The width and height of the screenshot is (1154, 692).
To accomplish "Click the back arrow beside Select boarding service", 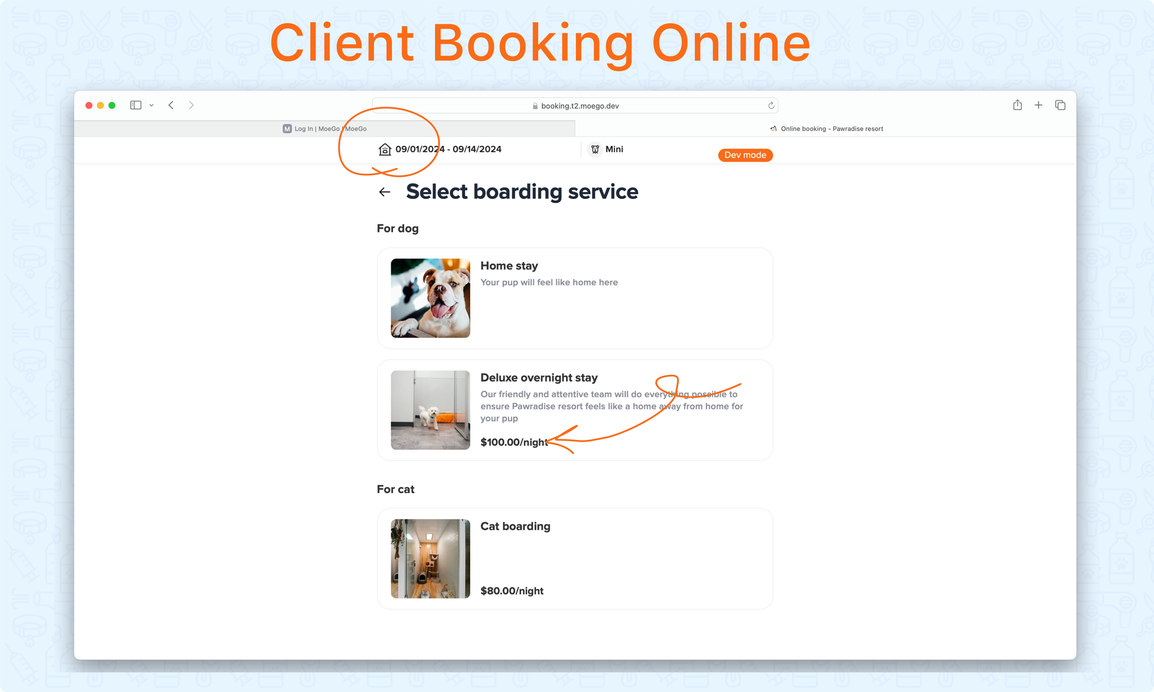I will (x=385, y=192).
